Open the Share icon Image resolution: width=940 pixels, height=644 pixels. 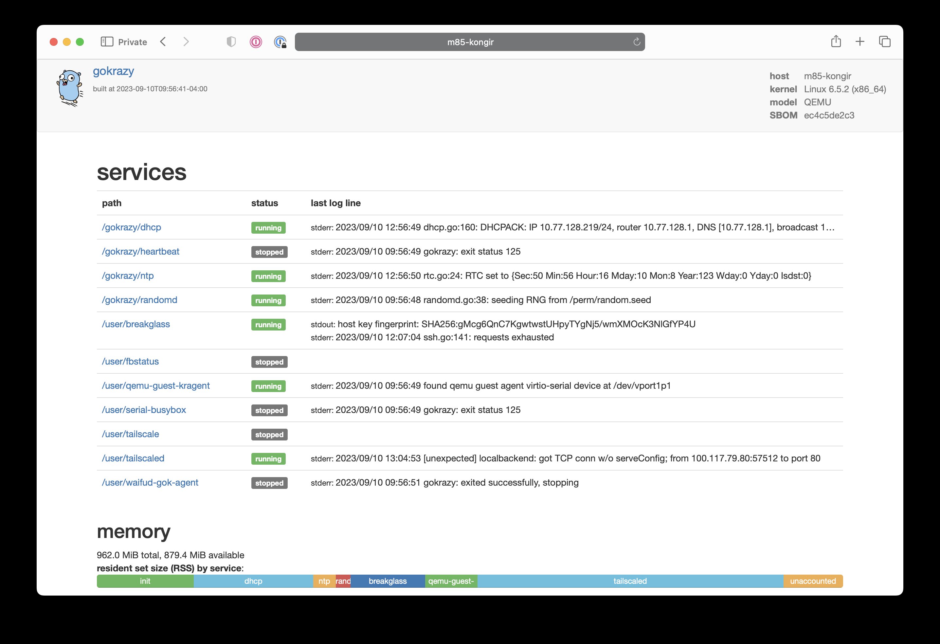(x=836, y=41)
